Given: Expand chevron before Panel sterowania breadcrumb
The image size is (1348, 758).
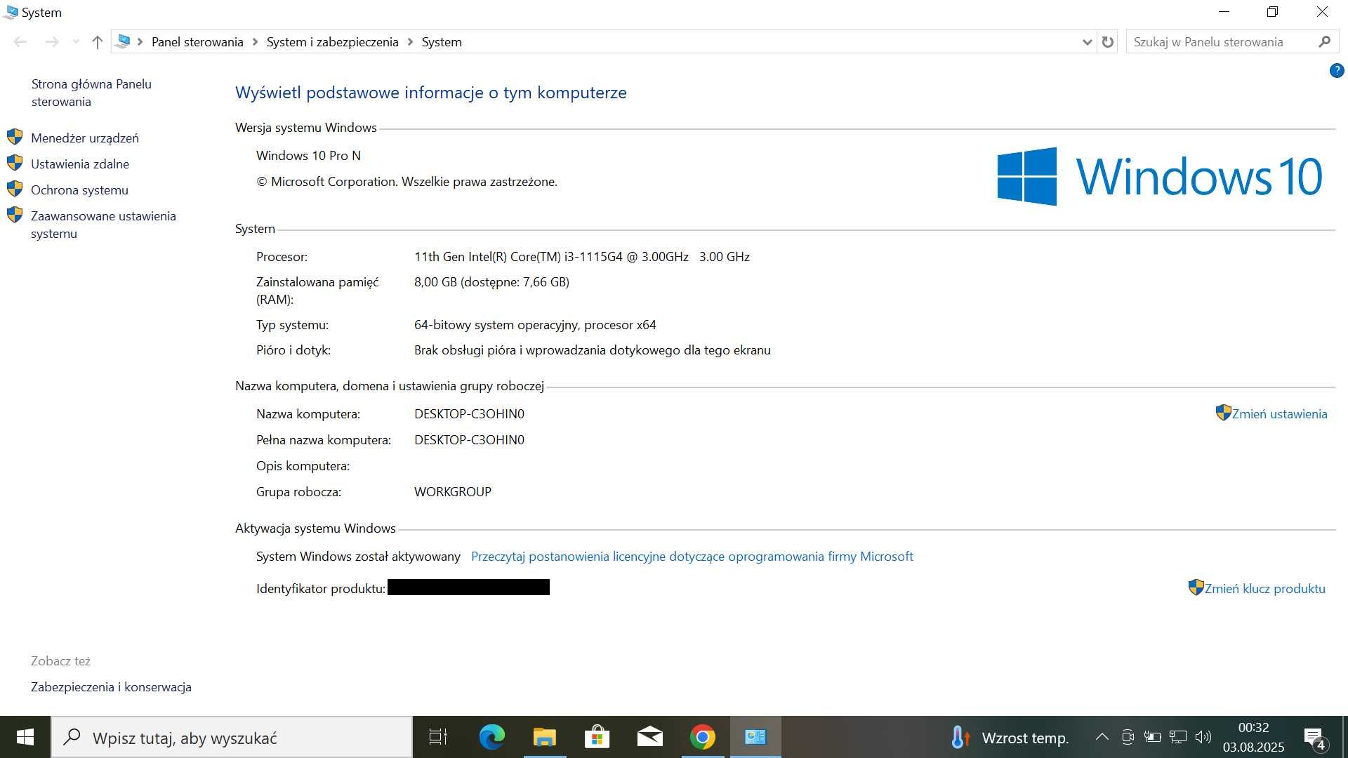Looking at the screenshot, I should point(140,42).
